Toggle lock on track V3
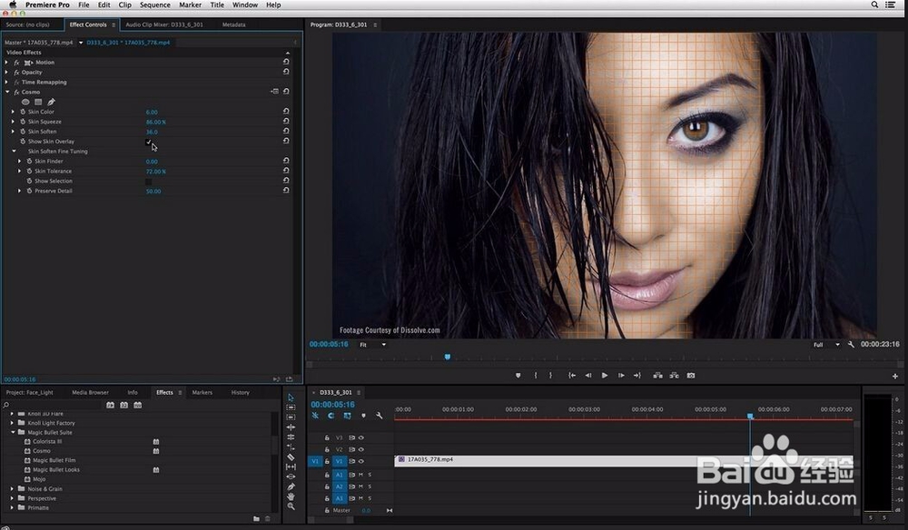Image resolution: width=908 pixels, height=530 pixels. pyautogui.click(x=327, y=438)
